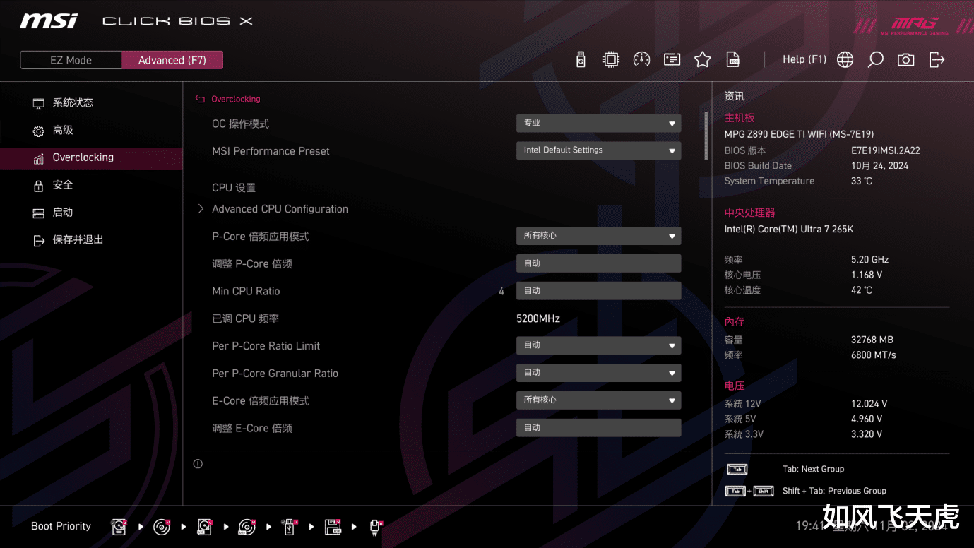Switch to Advanced (F7) mode
Screen dimensions: 974x548
(172, 60)
